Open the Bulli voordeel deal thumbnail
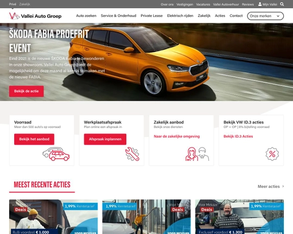Viewport: 293px width, 234px height. [x=53, y=217]
